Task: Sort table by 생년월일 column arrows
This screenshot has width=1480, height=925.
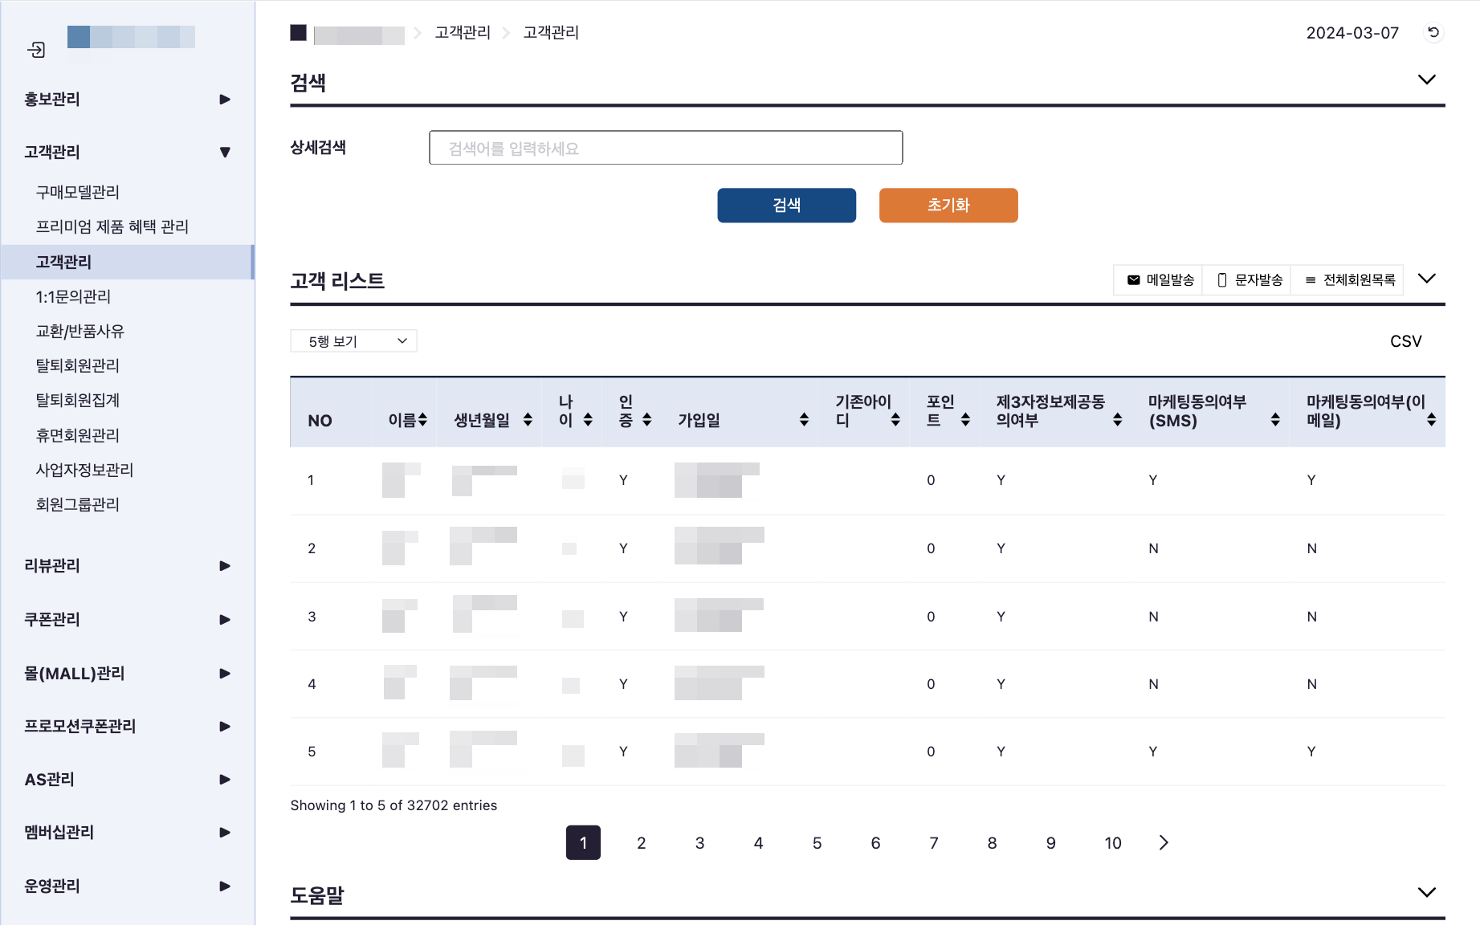Action: tap(528, 420)
